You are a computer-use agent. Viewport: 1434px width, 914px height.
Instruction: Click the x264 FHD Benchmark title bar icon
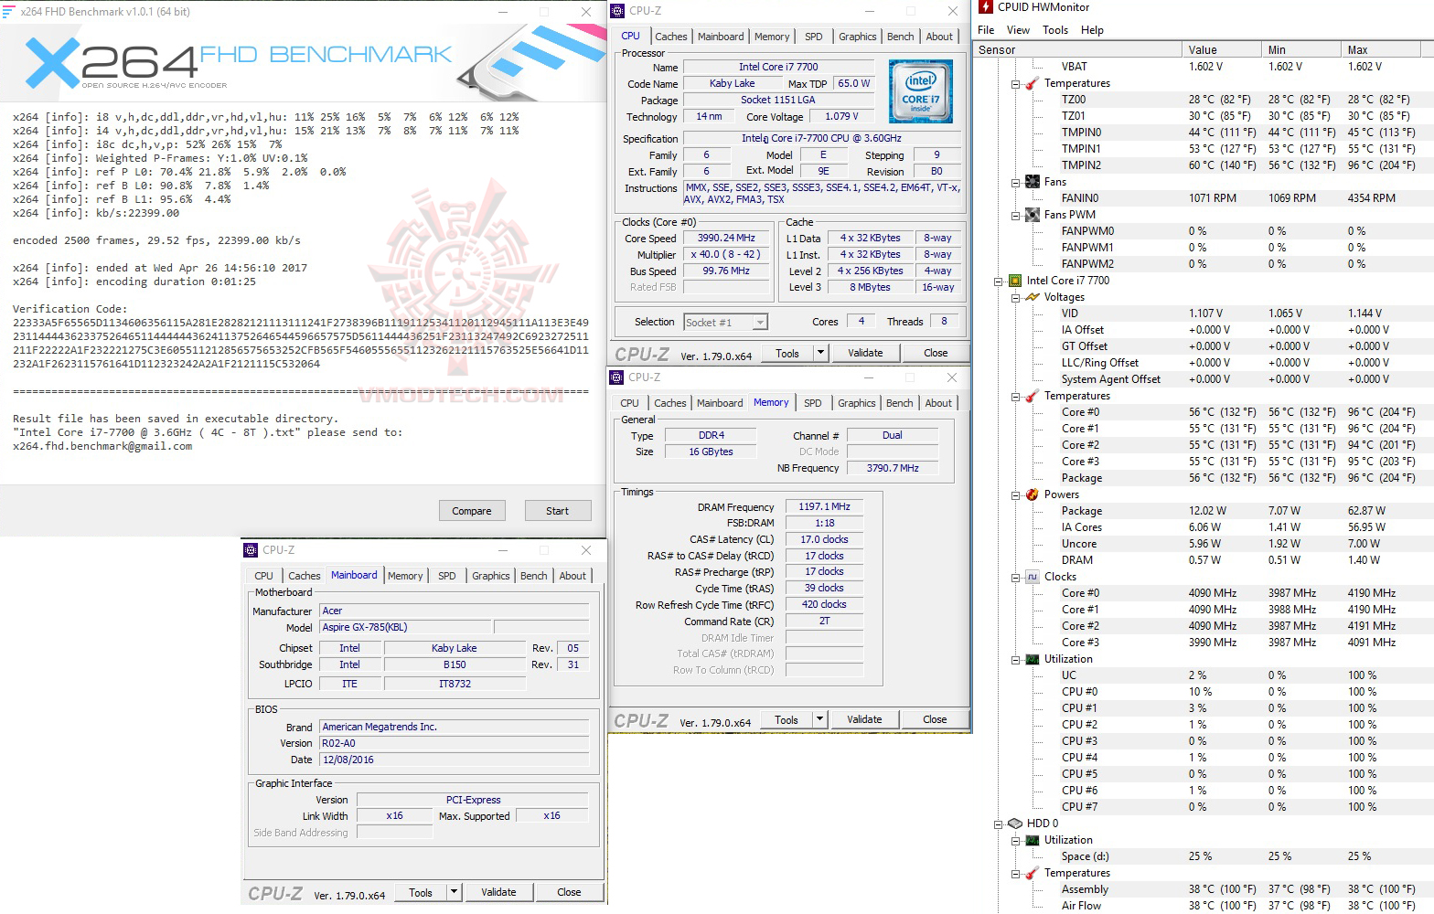coord(8,12)
